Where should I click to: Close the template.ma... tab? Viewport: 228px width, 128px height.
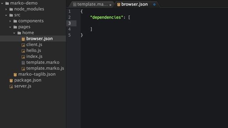[x=110, y=5]
